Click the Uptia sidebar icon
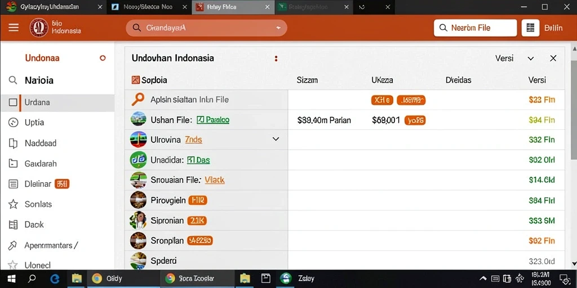Image resolution: width=577 pixels, height=288 pixels. pyautogui.click(x=13, y=123)
